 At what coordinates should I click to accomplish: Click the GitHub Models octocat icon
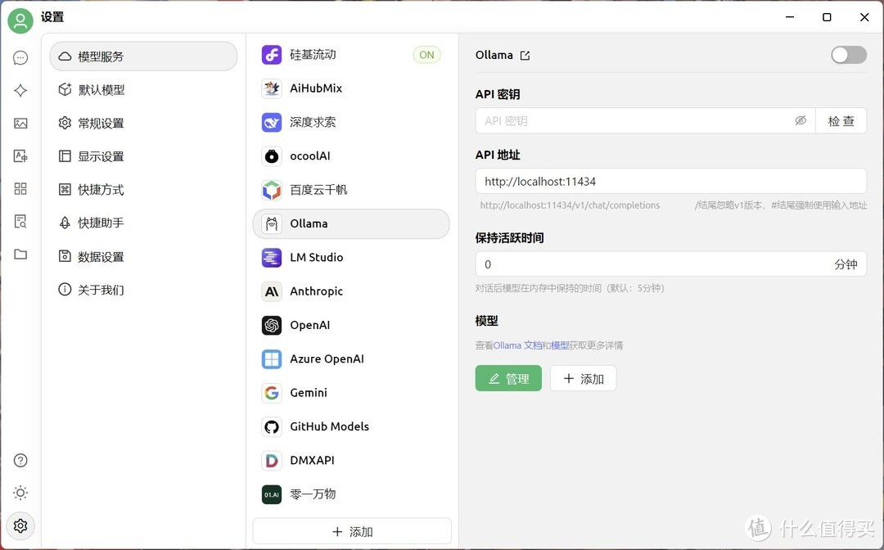tap(272, 426)
